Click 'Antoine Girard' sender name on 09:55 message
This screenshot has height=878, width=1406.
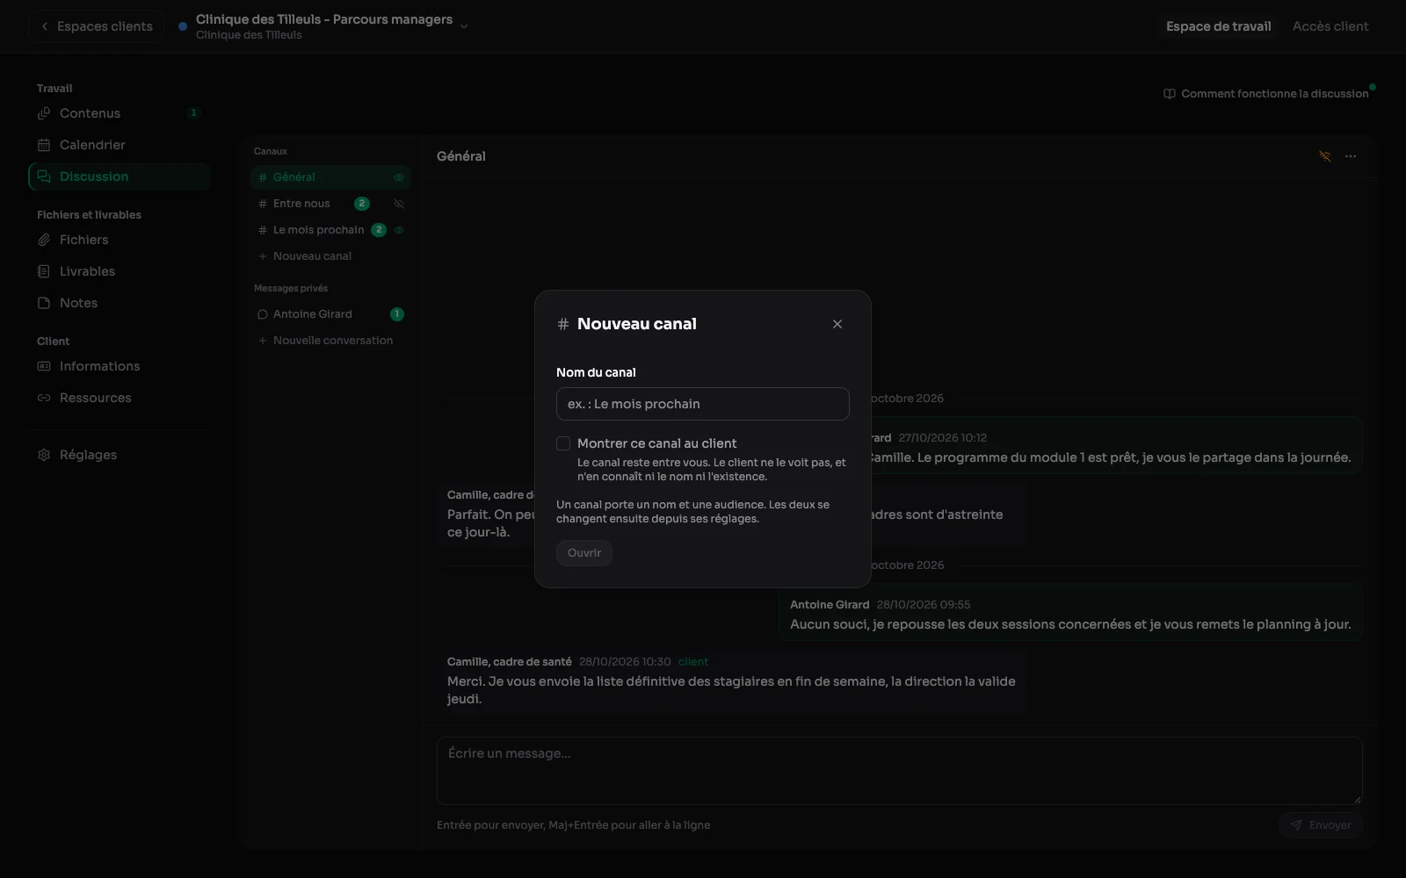point(830,605)
